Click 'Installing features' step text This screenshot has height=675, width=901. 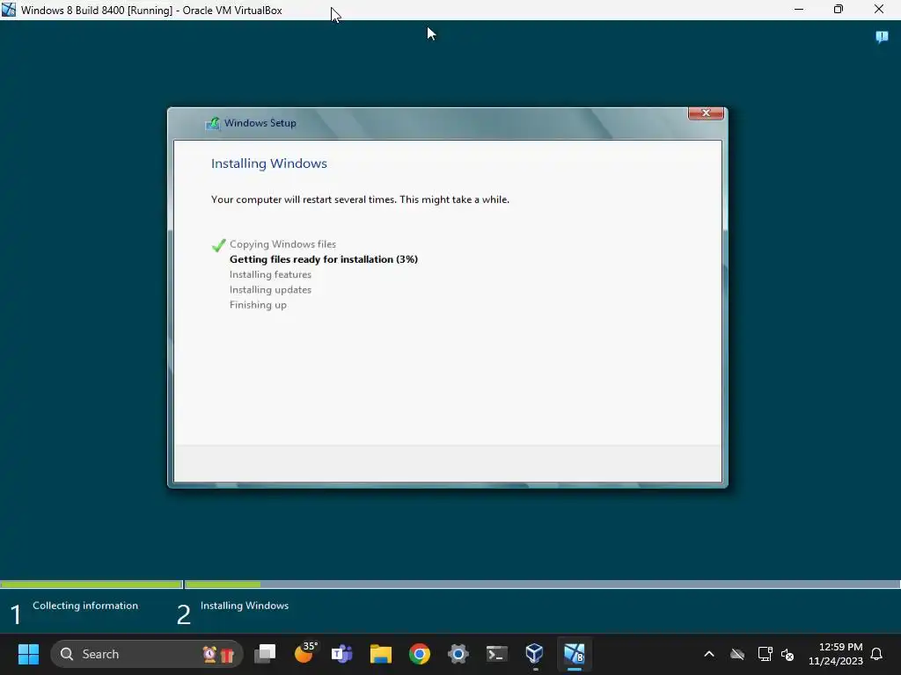point(270,275)
